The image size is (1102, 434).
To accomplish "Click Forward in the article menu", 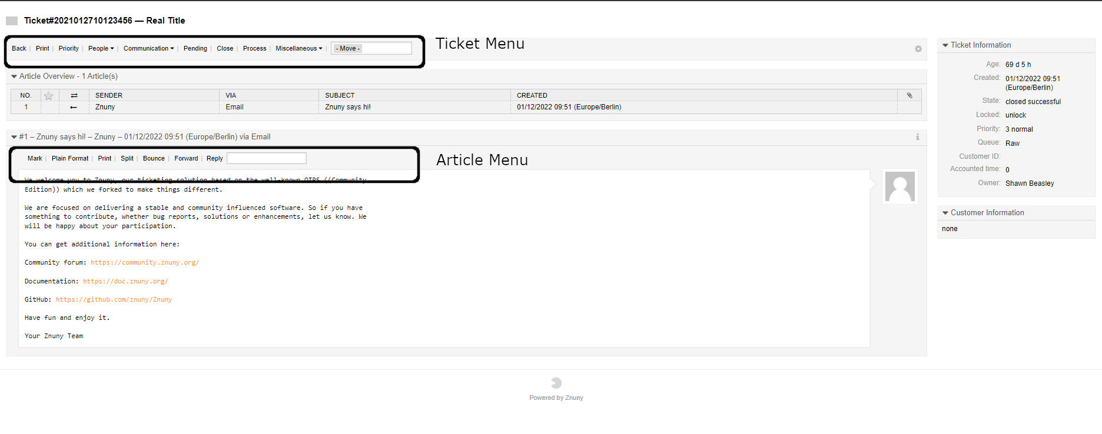I will (x=186, y=159).
